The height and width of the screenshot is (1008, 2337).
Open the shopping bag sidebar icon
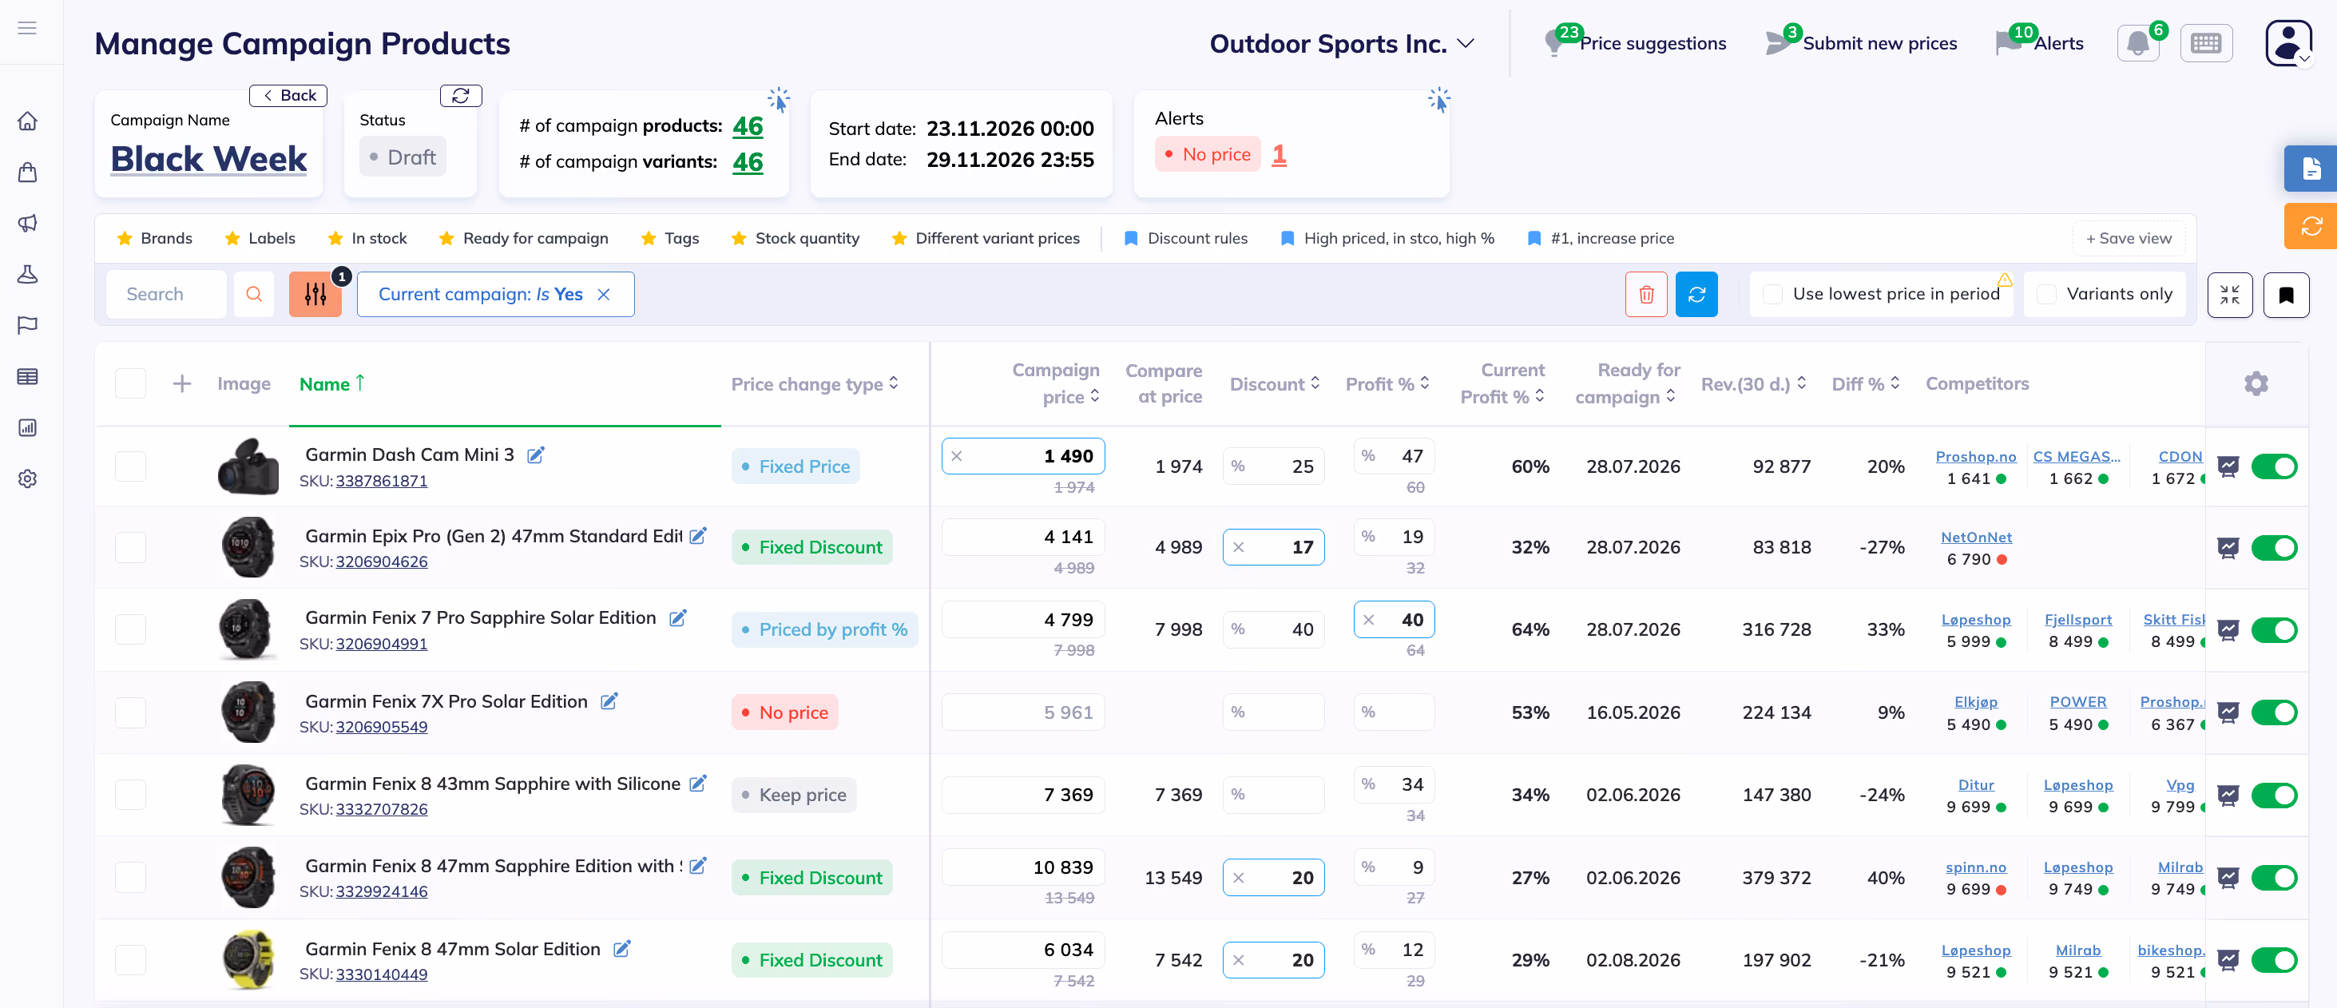27,173
